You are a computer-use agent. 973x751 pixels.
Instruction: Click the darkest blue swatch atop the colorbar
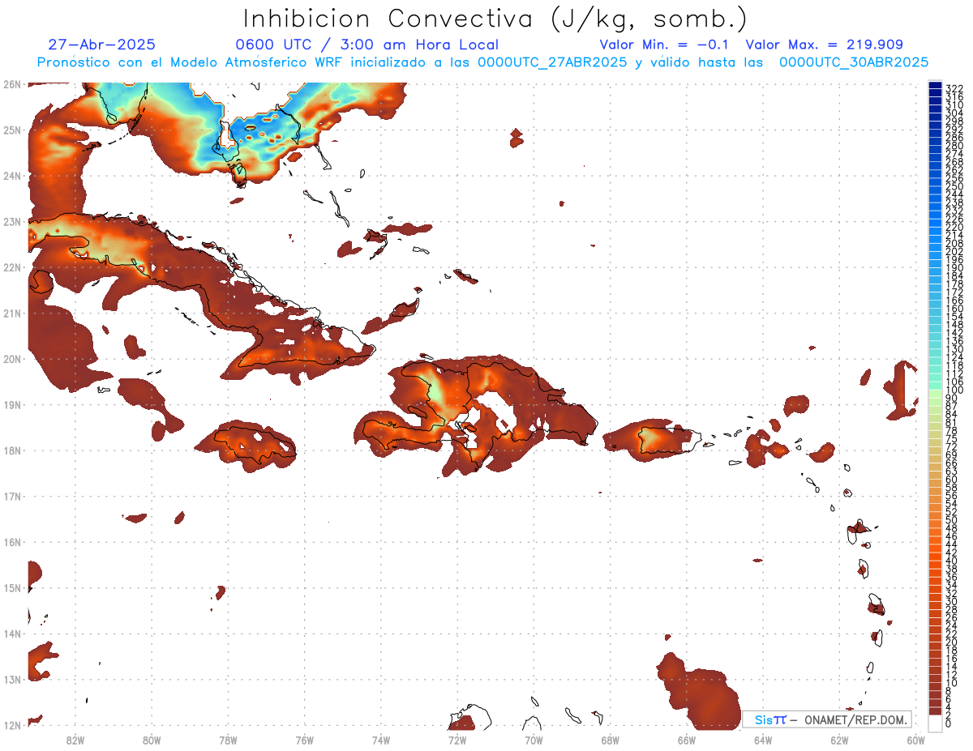click(x=936, y=86)
